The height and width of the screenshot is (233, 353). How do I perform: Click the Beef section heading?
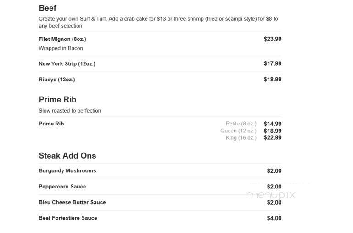pos(47,8)
